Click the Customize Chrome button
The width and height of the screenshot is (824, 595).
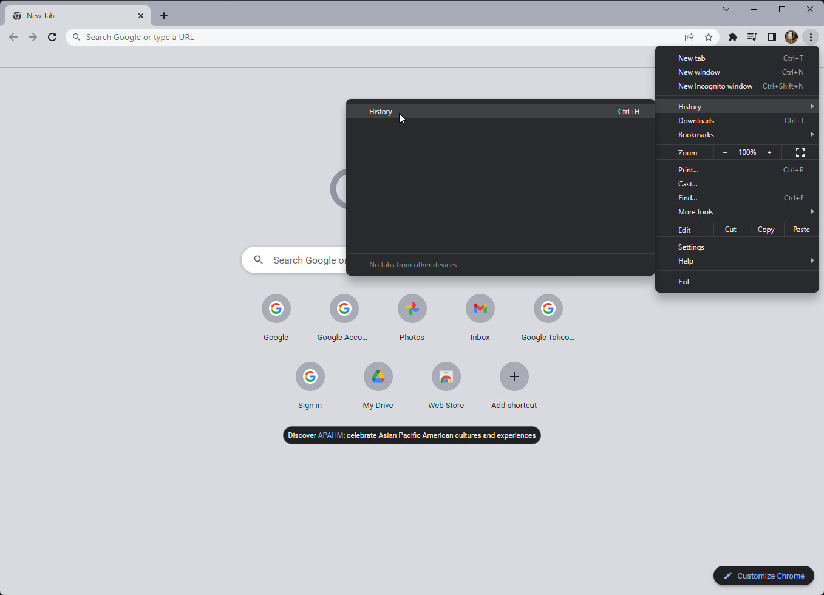coord(764,576)
